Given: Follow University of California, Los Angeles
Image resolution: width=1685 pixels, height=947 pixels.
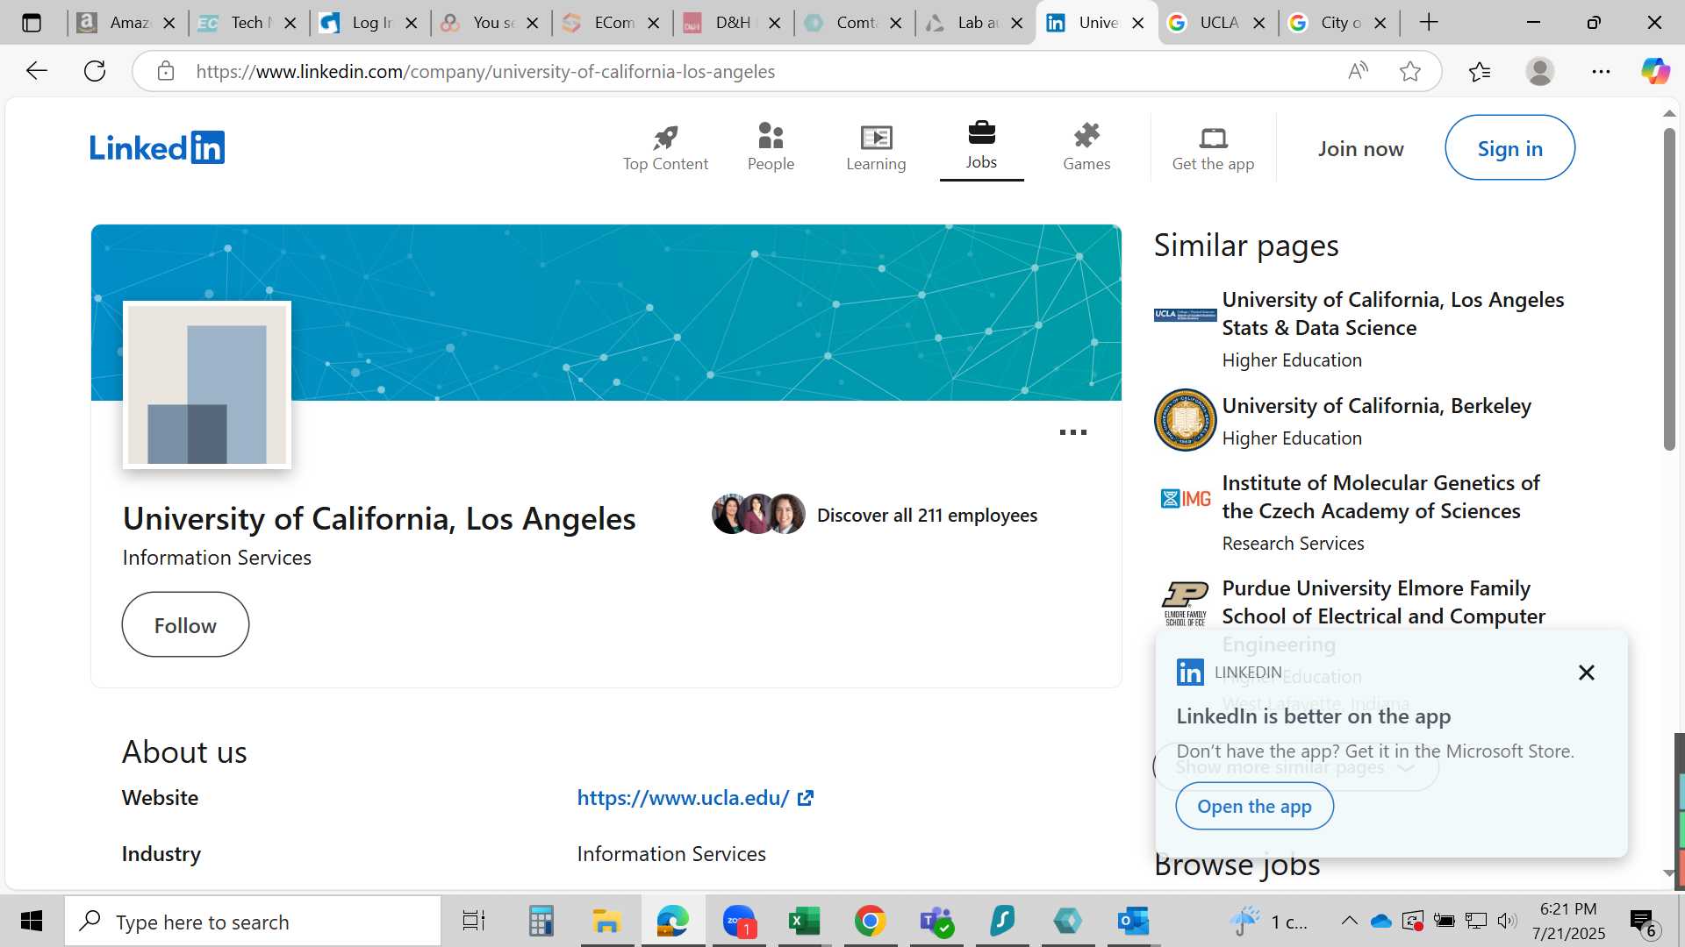Looking at the screenshot, I should click(x=185, y=625).
